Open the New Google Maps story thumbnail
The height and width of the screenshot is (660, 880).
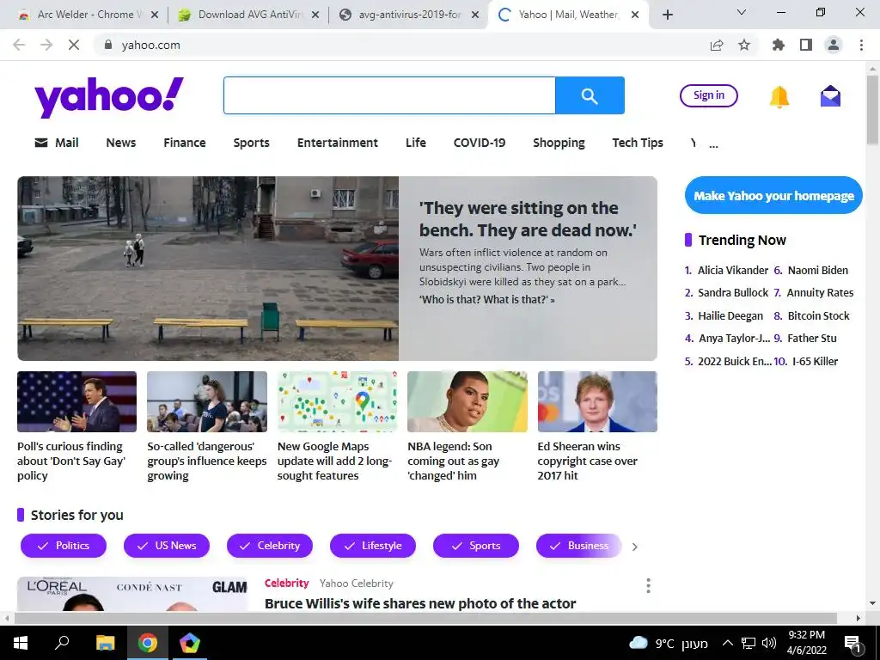point(337,402)
